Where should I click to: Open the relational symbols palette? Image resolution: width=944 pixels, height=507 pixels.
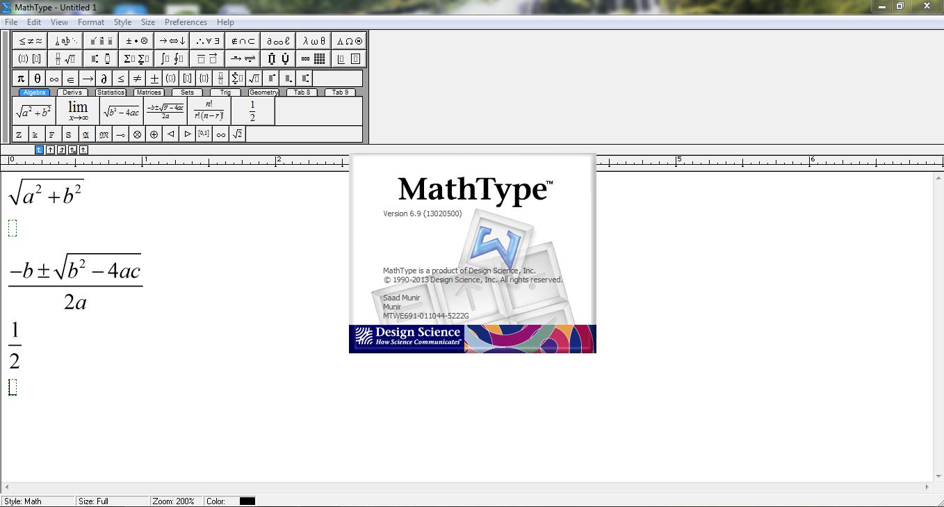(30, 40)
